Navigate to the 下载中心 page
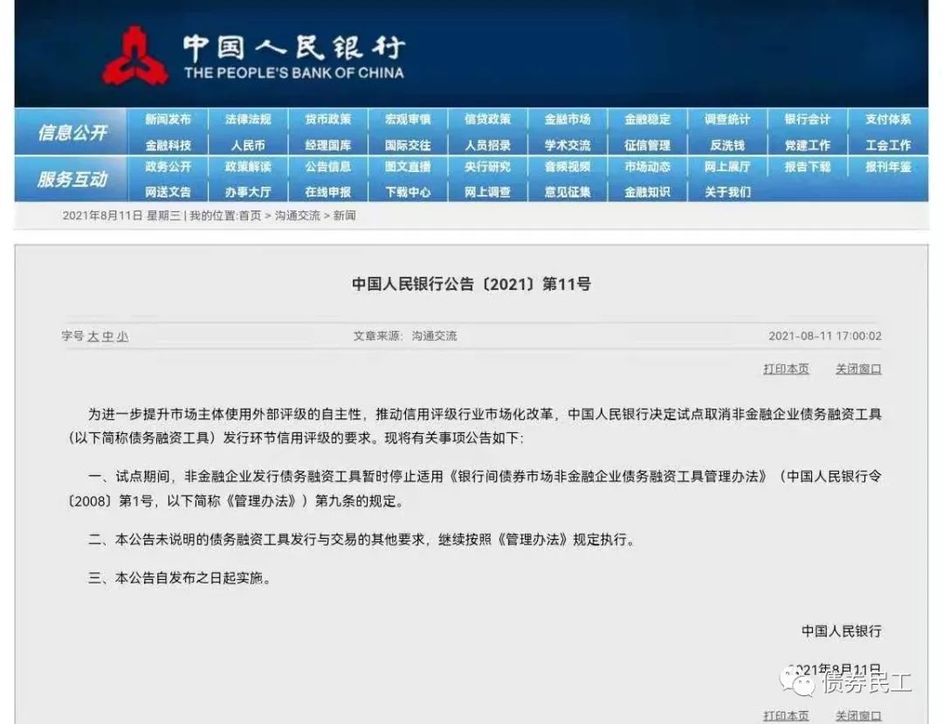The image size is (943, 724). (408, 191)
